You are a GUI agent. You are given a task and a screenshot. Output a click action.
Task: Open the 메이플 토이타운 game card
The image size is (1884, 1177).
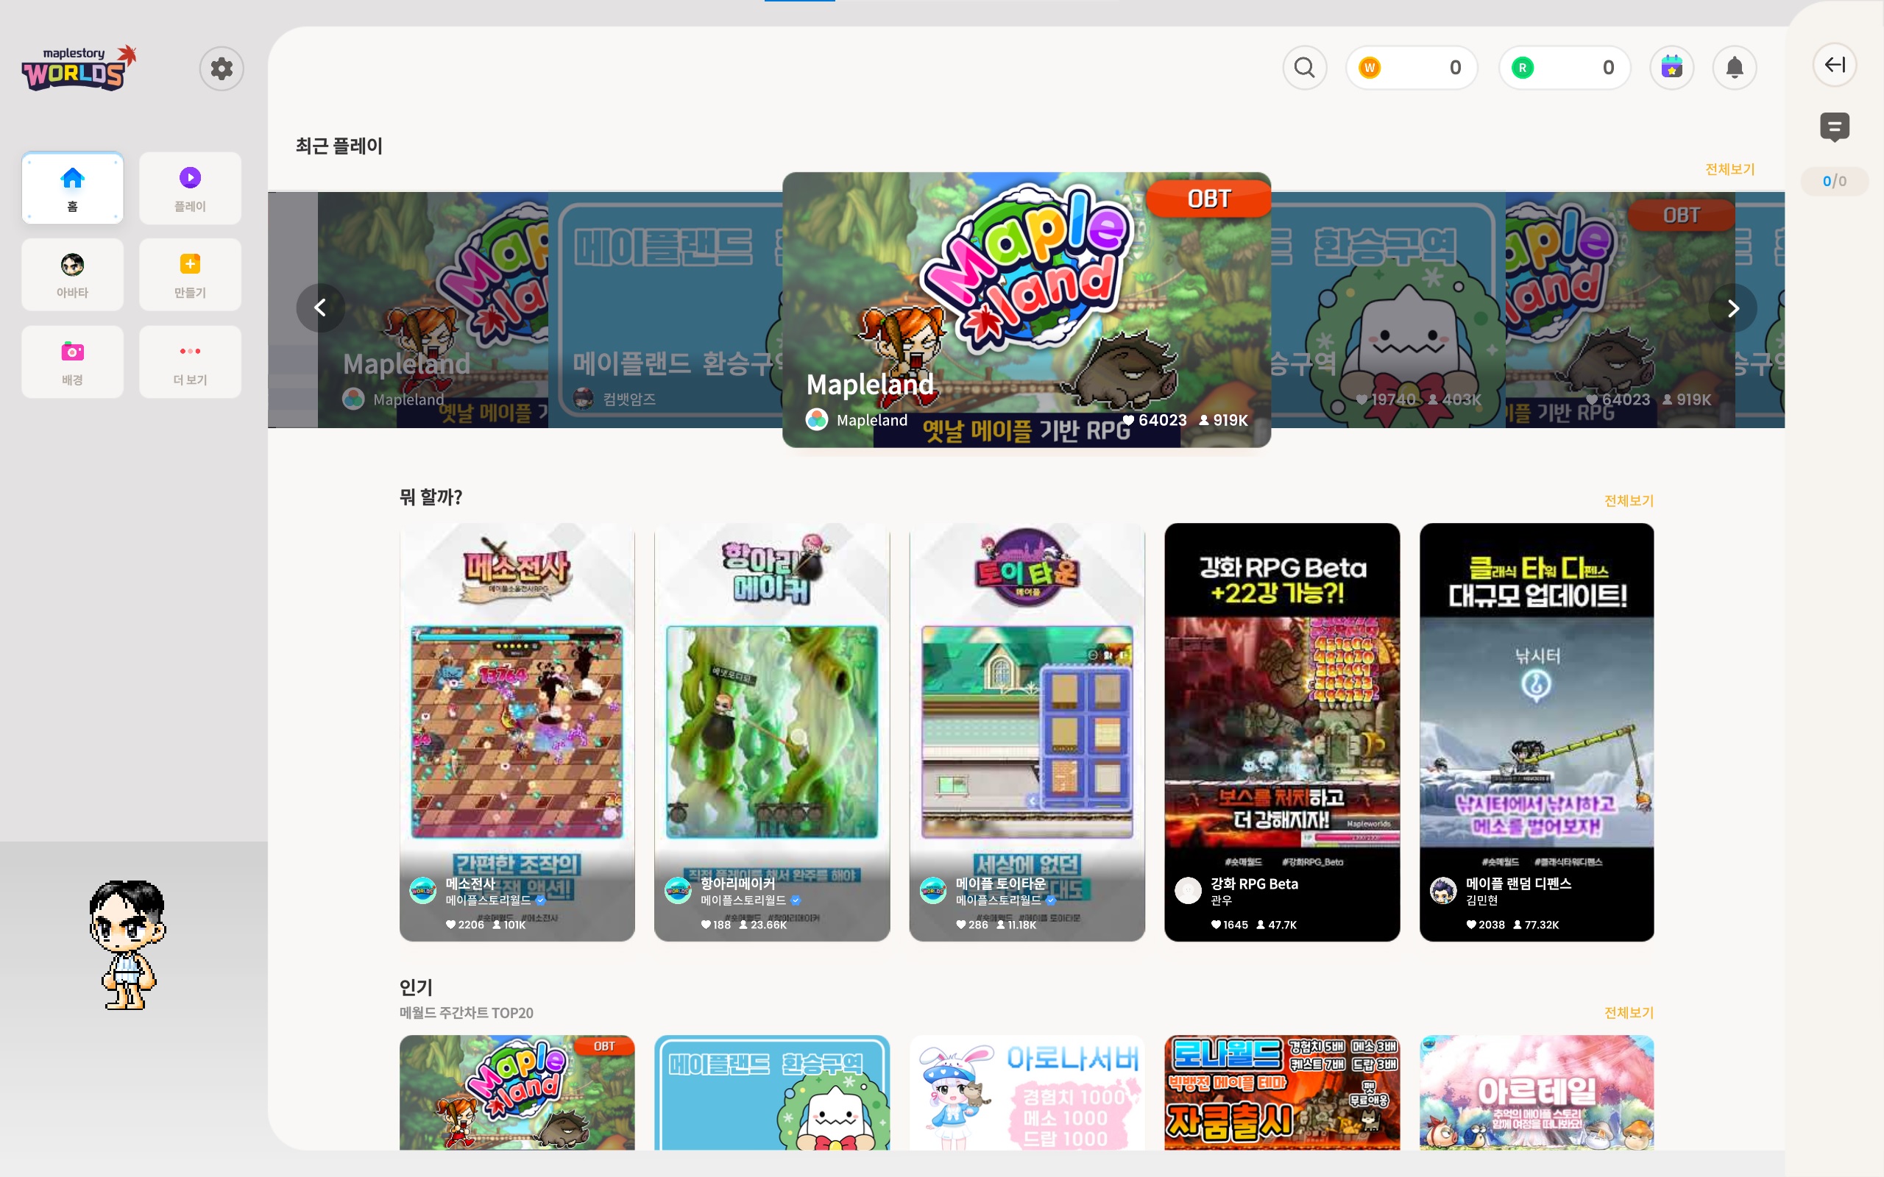[1027, 732]
